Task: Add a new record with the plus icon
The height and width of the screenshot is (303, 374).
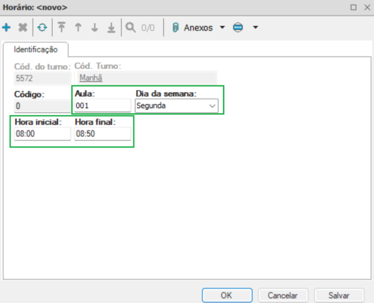Action: tap(7, 28)
